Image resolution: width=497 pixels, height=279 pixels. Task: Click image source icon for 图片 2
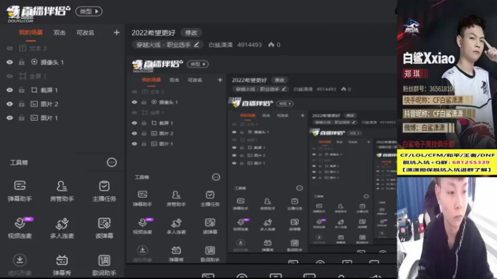[x=34, y=104]
